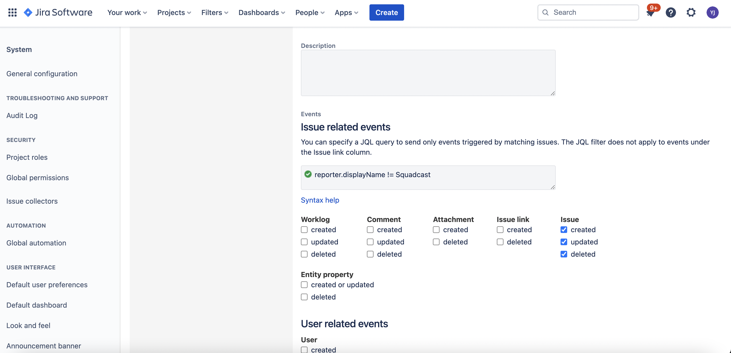This screenshot has width=731, height=353.
Task: Expand the Dashboards dropdown
Action: (x=261, y=12)
